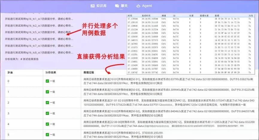Click Rx direction in the 20:14:03.316930 row
This screenshot has width=259, height=140.
[250, 37]
